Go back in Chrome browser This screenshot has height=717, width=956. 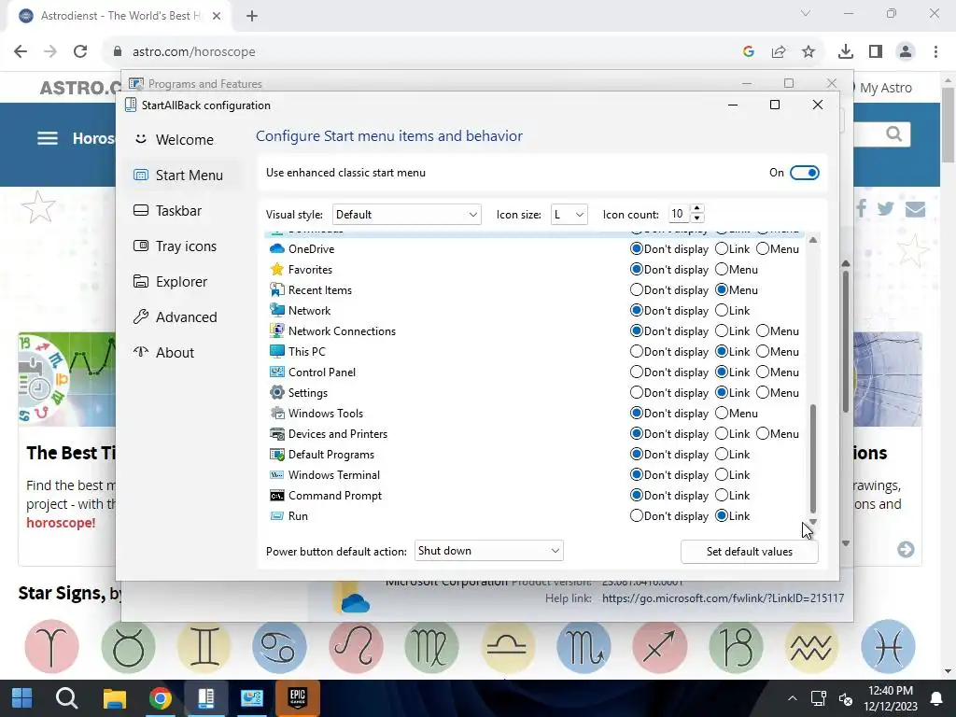coord(21,51)
